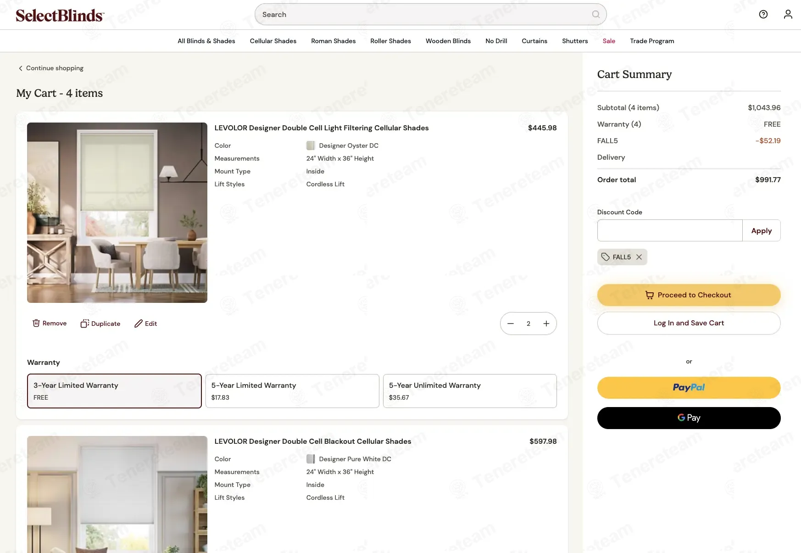Open Roller Shades menu

click(x=390, y=41)
